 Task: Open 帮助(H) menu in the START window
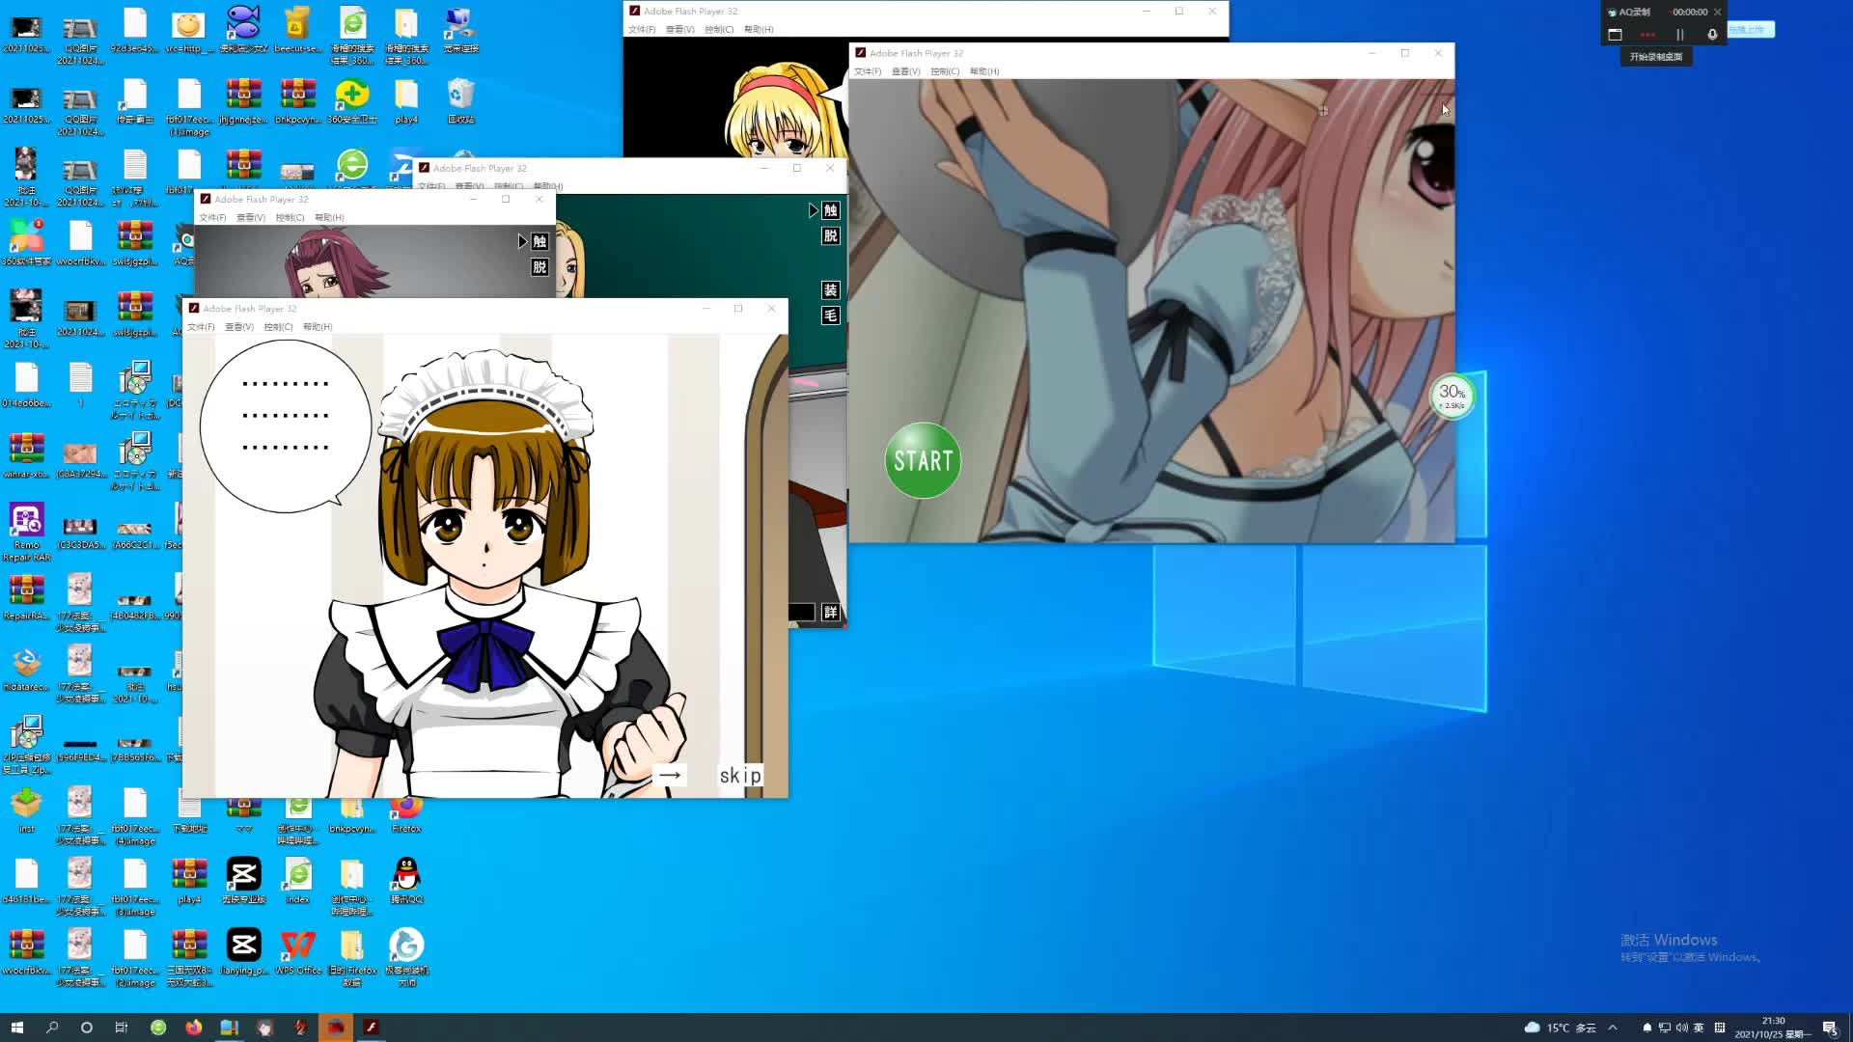pyautogui.click(x=984, y=71)
